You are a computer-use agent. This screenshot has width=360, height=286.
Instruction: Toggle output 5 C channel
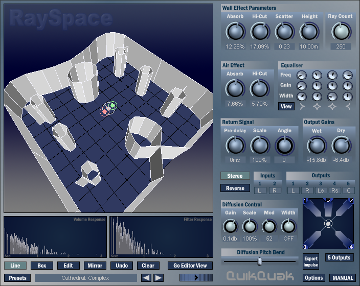(x=349, y=190)
